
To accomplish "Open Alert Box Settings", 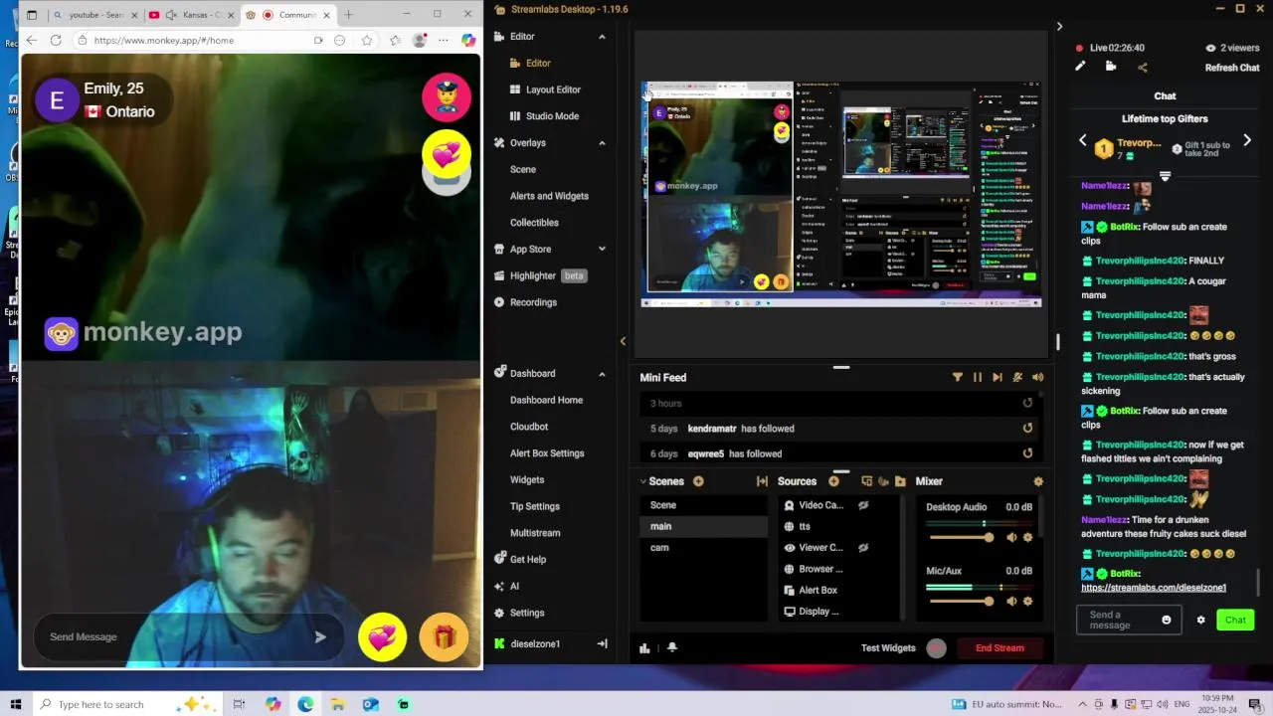I will (x=547, y=453).
